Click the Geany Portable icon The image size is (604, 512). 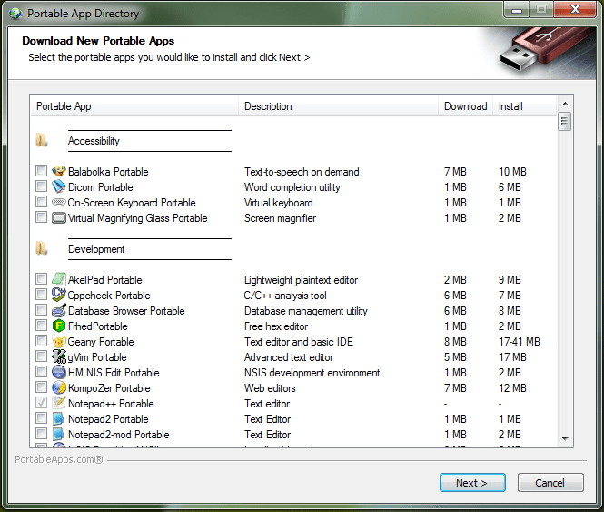click(59, 342)
